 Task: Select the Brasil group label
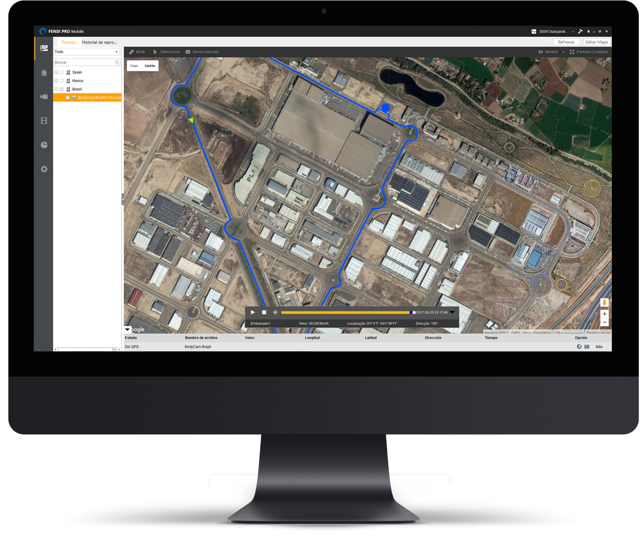point(77,89)
